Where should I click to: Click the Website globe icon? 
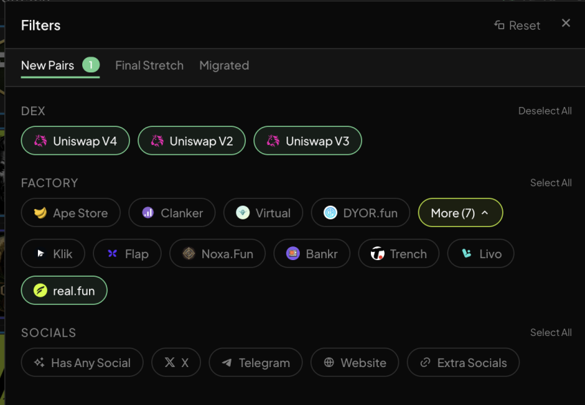(x=329, y=362)
